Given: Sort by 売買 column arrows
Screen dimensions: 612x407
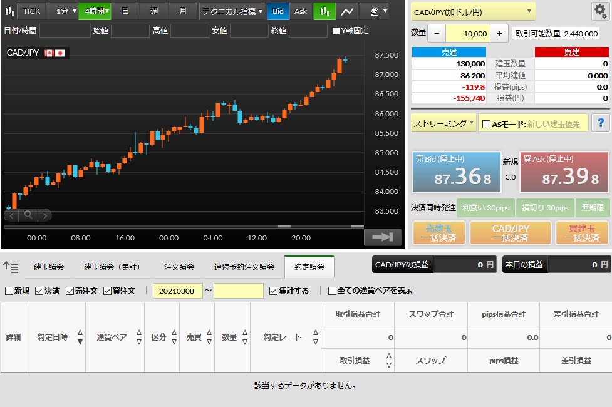Looking at the screenshot, I should point(209,337).
